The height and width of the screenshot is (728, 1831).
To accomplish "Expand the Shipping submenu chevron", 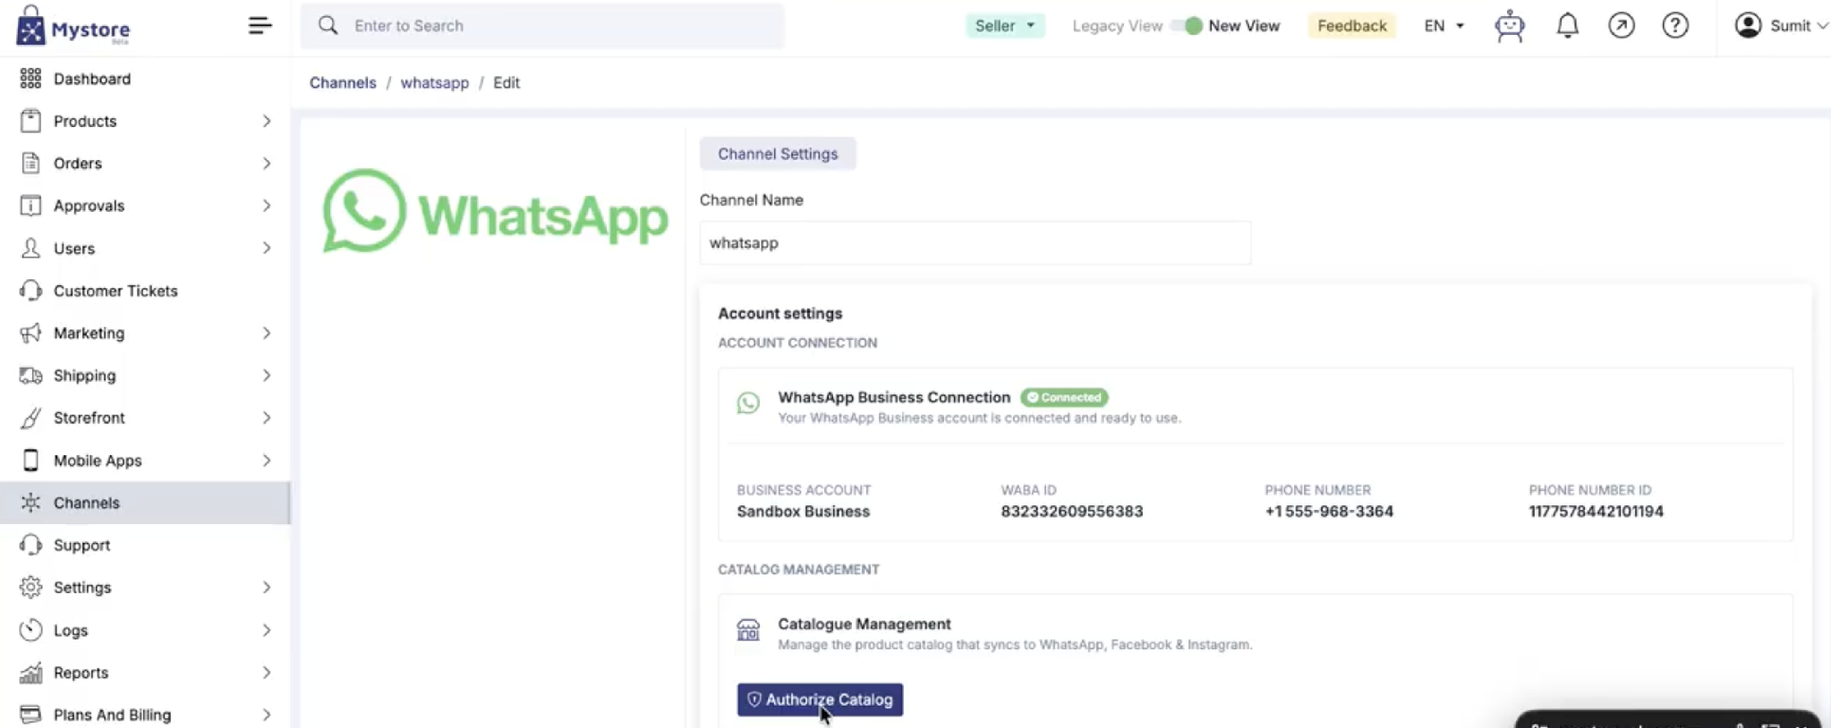I will pos(267,376).
